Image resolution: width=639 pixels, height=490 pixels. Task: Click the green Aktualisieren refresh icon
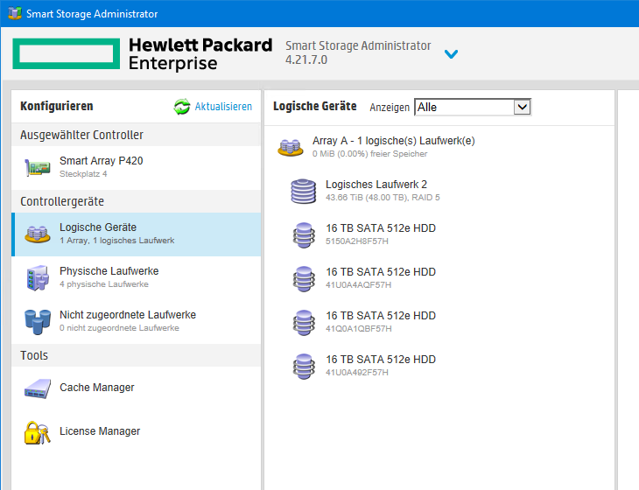[x=182, y=107]
